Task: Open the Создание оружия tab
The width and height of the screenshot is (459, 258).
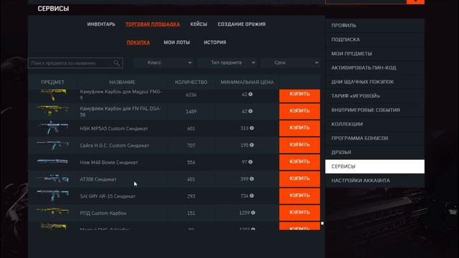Action: click(x=242, y=24)
